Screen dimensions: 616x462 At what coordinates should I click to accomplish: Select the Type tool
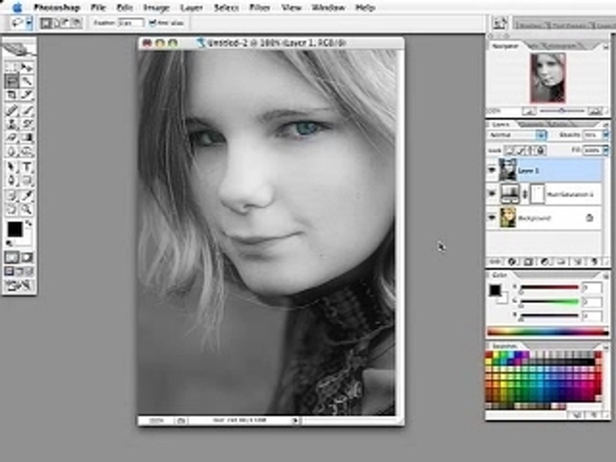point(27,167)
